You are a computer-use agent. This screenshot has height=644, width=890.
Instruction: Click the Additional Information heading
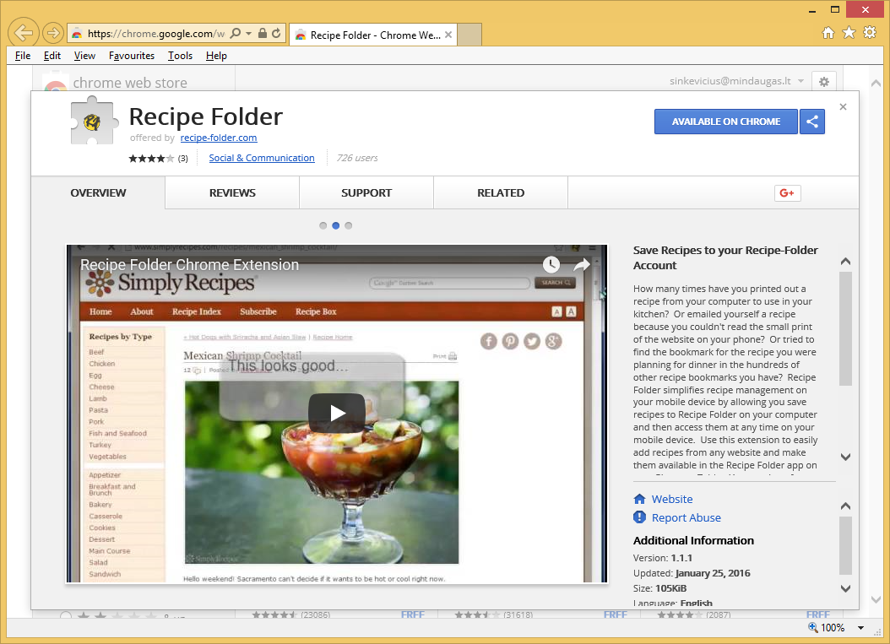(x=693, y=541)
